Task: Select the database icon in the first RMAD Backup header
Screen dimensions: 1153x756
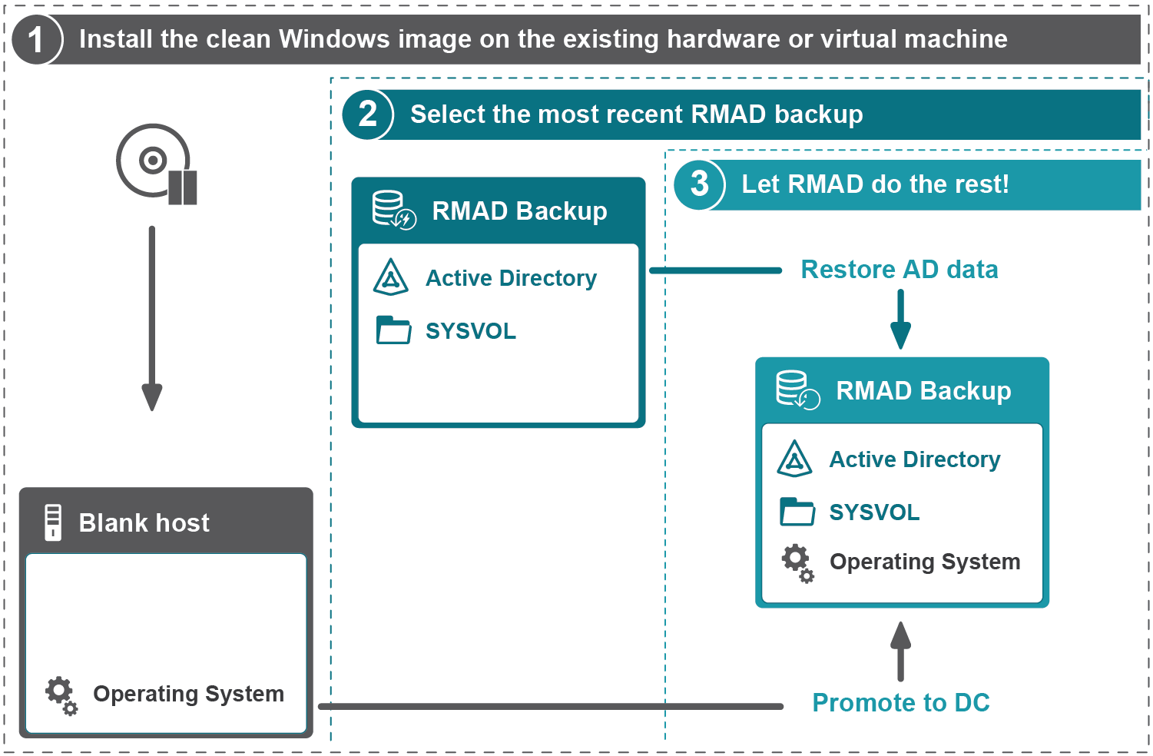Action: [x=392, y=207]
